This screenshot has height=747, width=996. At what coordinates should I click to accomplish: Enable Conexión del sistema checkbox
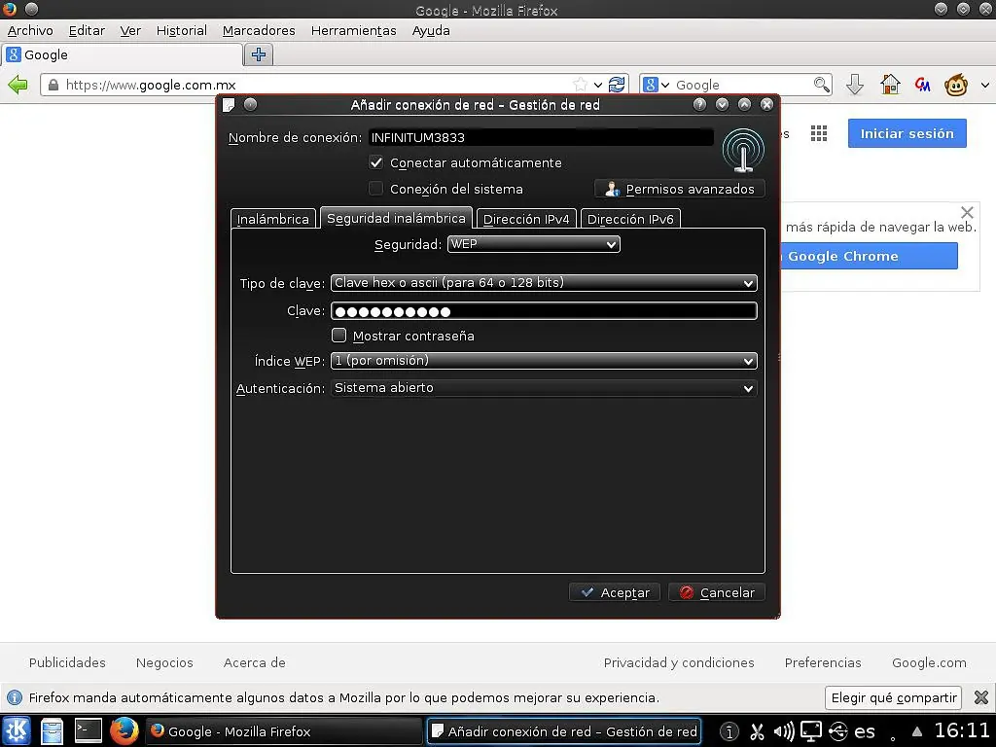[376, 189]
